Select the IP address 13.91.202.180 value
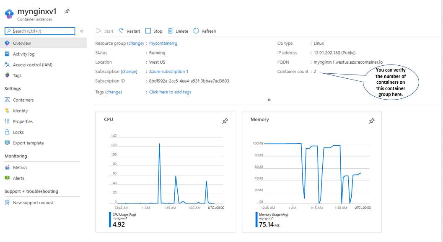 [x=334, y=53]
